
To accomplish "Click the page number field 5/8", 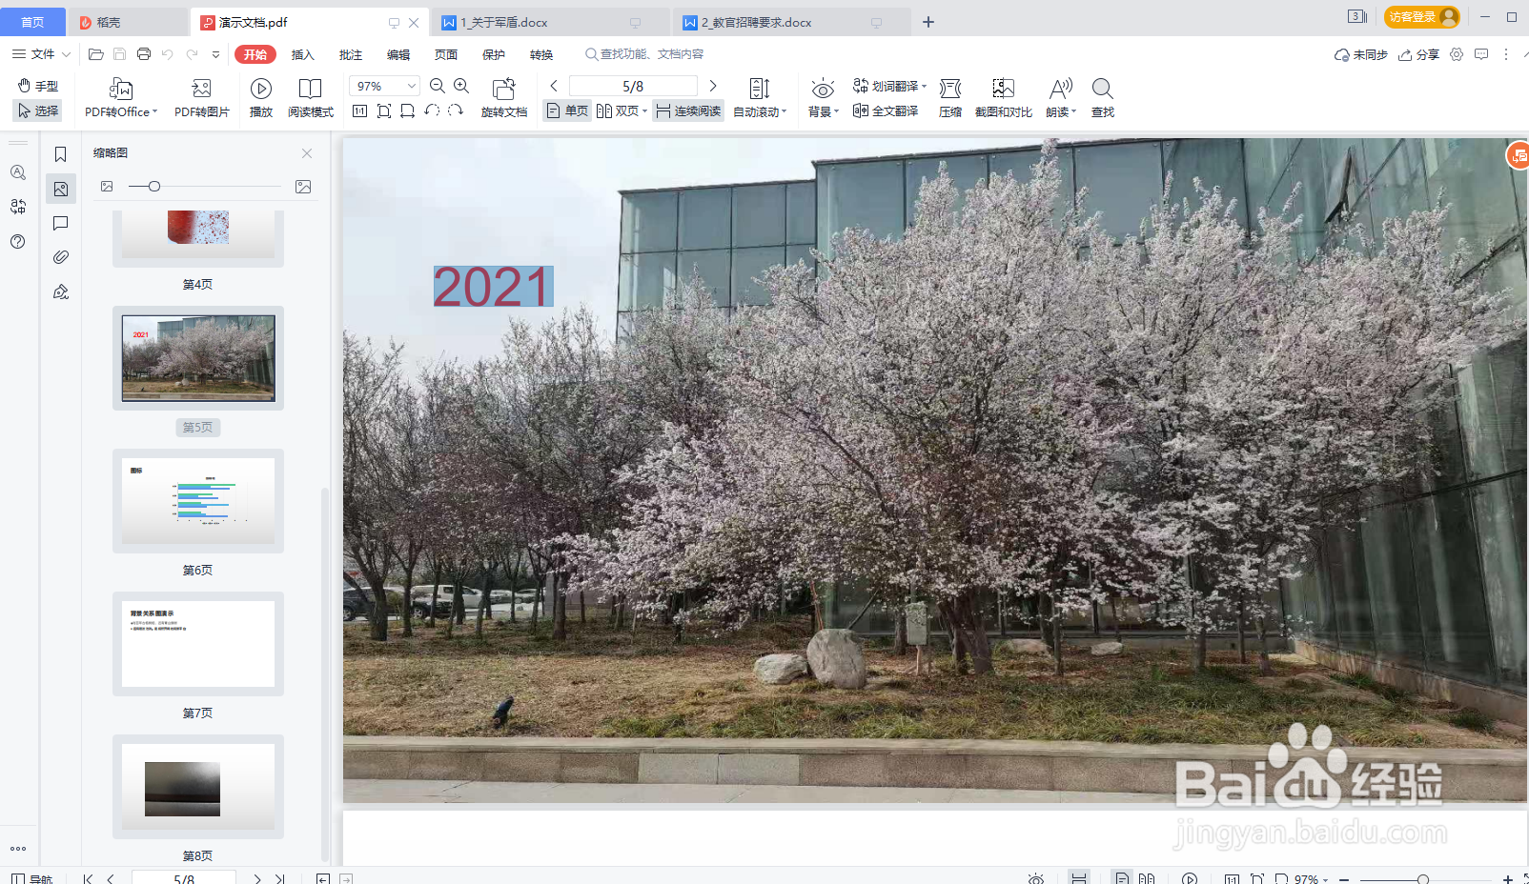I will [633, 86].
